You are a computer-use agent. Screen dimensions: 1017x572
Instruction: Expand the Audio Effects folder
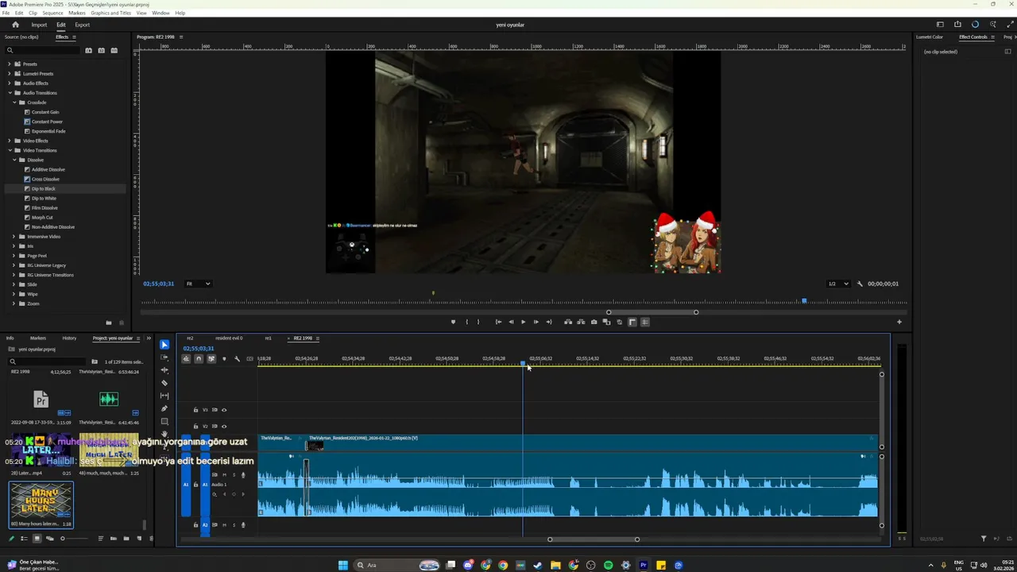point(9,83)
